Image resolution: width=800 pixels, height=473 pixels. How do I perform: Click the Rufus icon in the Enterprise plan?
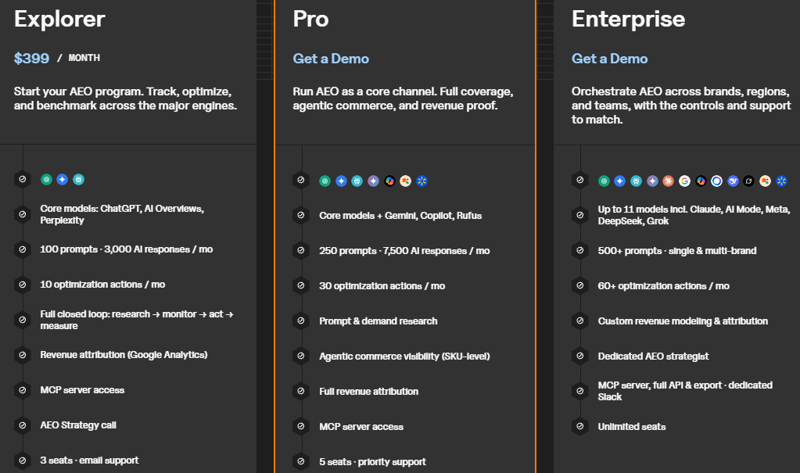click(766, 181)
